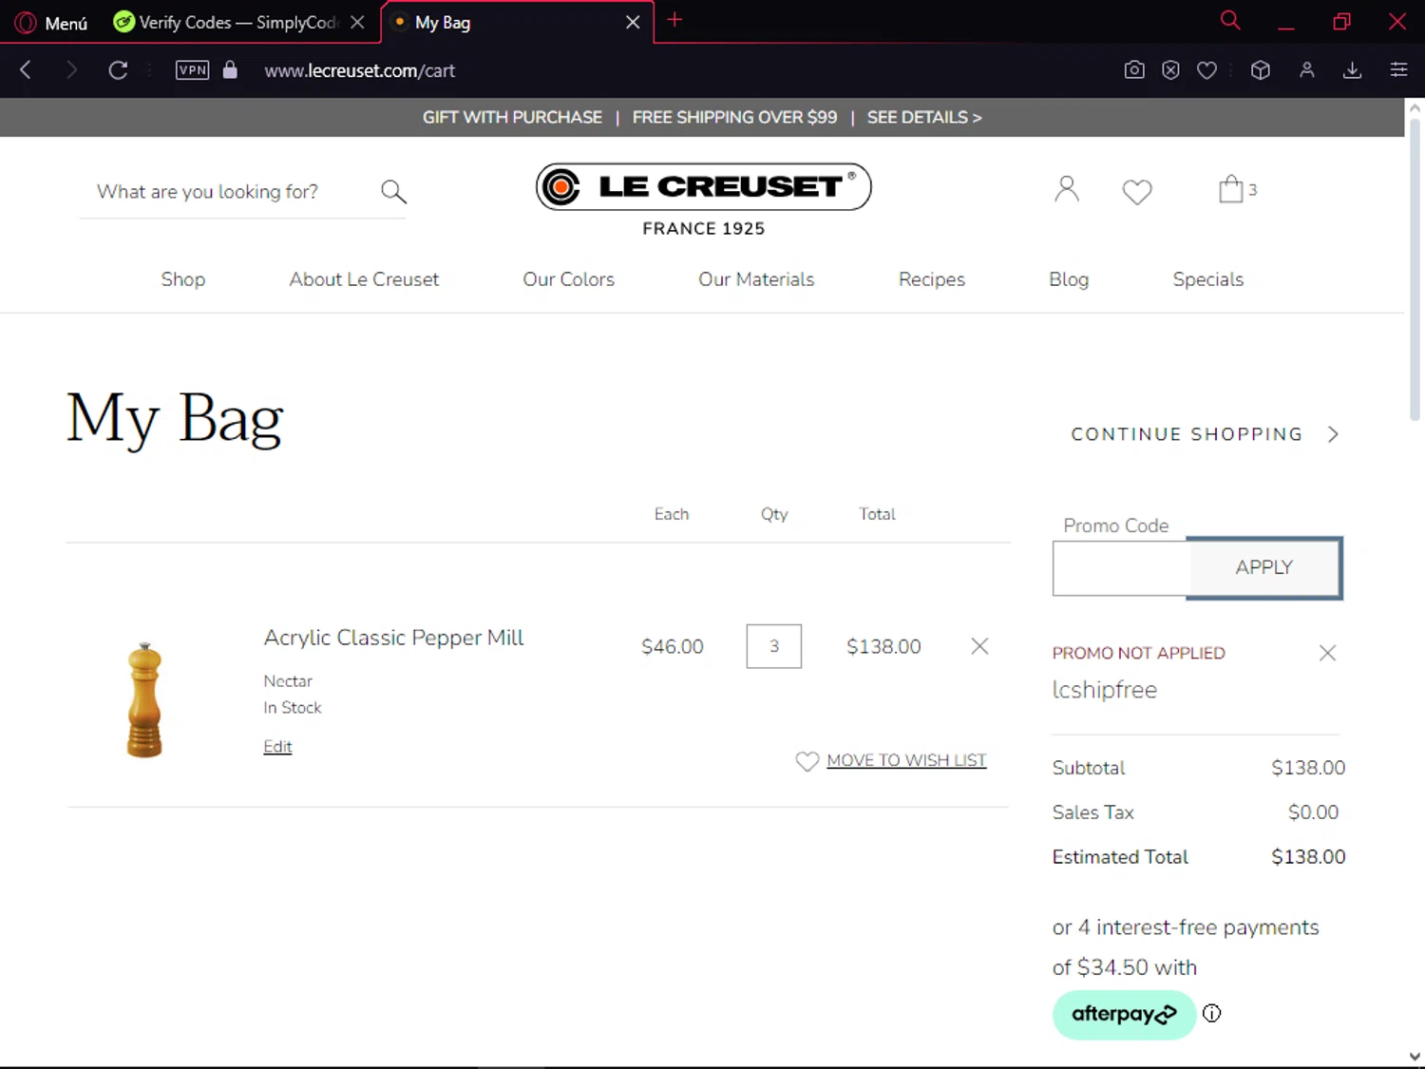Click the scrollbar down arrow

pos(1415,1056)
